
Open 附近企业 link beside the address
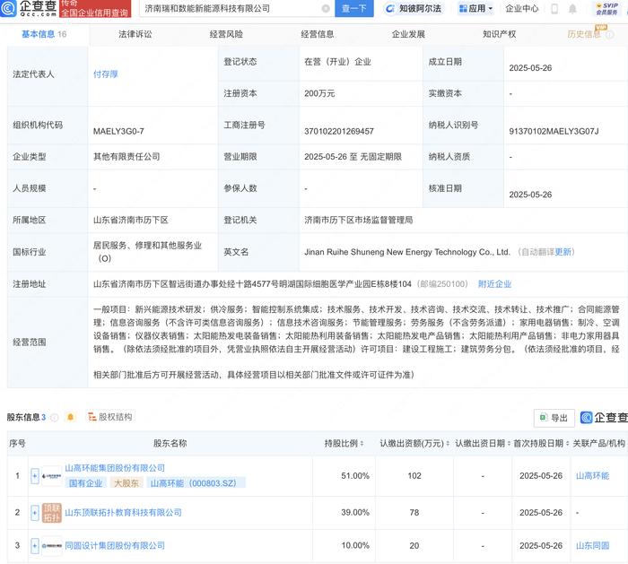494,284
